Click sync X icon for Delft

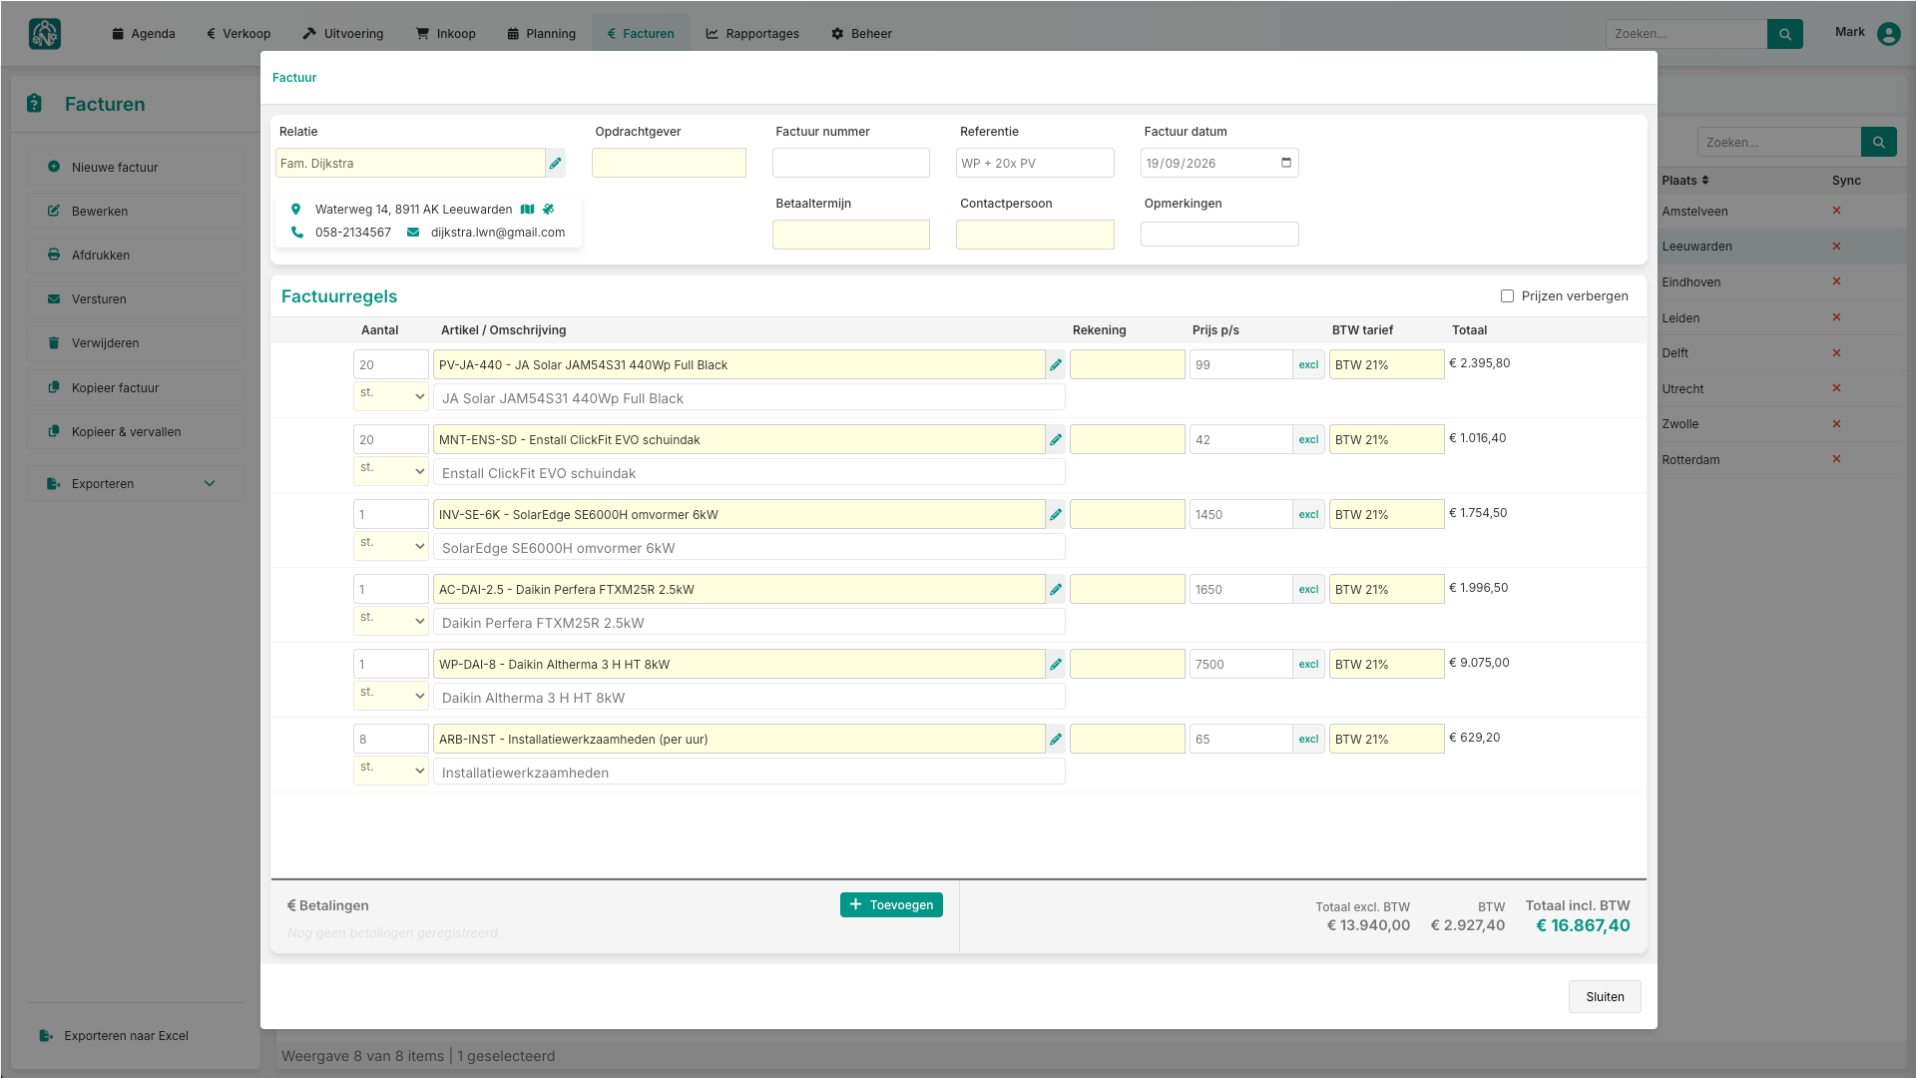[1836, 353]
